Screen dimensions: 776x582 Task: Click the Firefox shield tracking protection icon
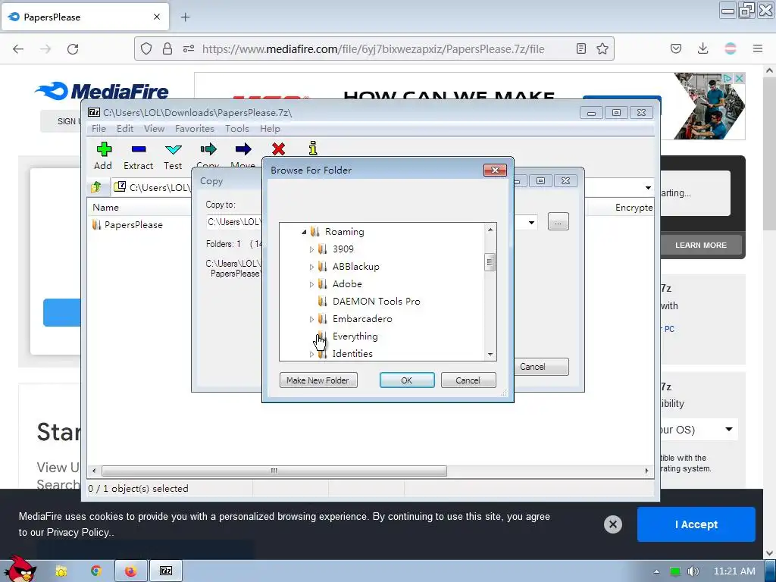(146, 48)
